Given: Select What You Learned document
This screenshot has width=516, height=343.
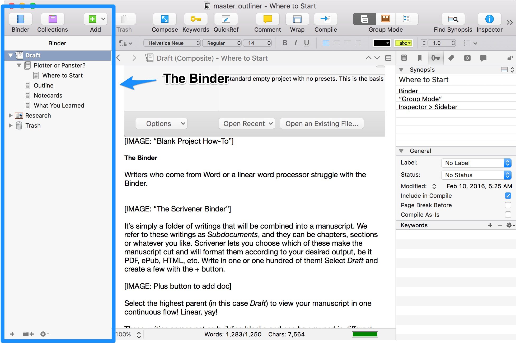Looking at the screenshot, I should 59,105.
